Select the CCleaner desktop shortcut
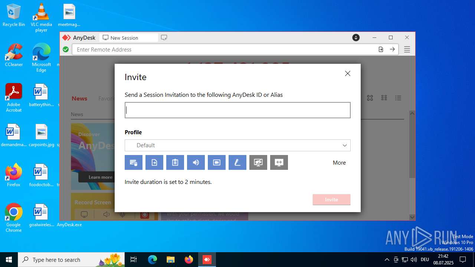 coord(14,55)
